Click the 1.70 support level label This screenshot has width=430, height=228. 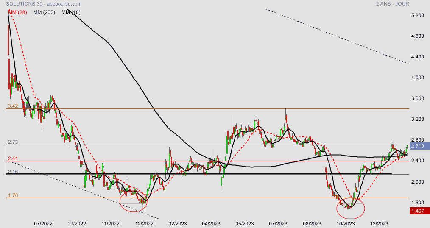pyautogui.click(x=13, y=195)
